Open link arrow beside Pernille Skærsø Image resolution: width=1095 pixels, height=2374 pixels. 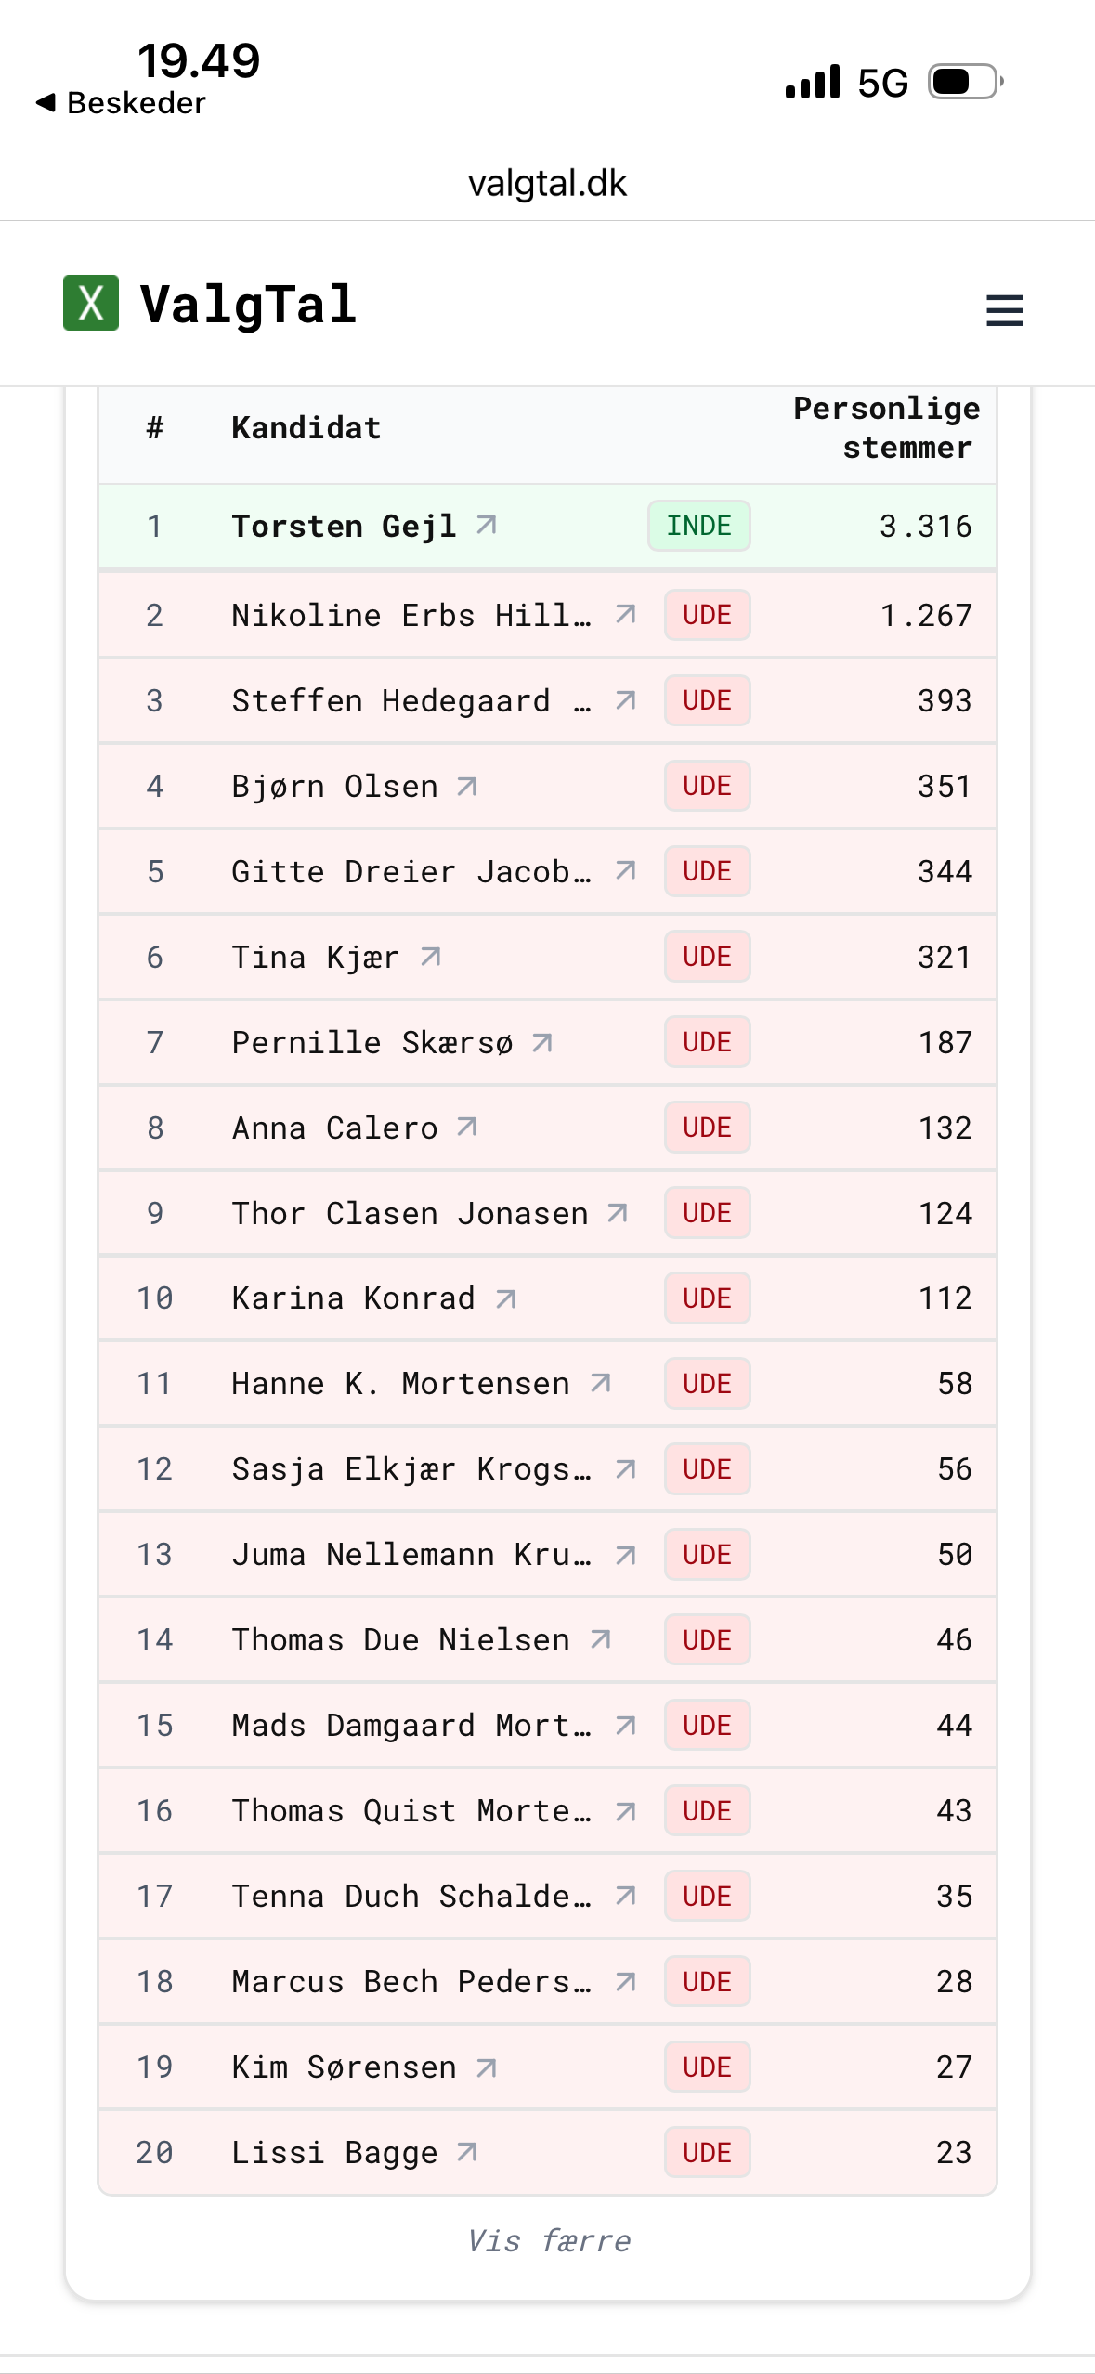click(x=542, y=1043)
